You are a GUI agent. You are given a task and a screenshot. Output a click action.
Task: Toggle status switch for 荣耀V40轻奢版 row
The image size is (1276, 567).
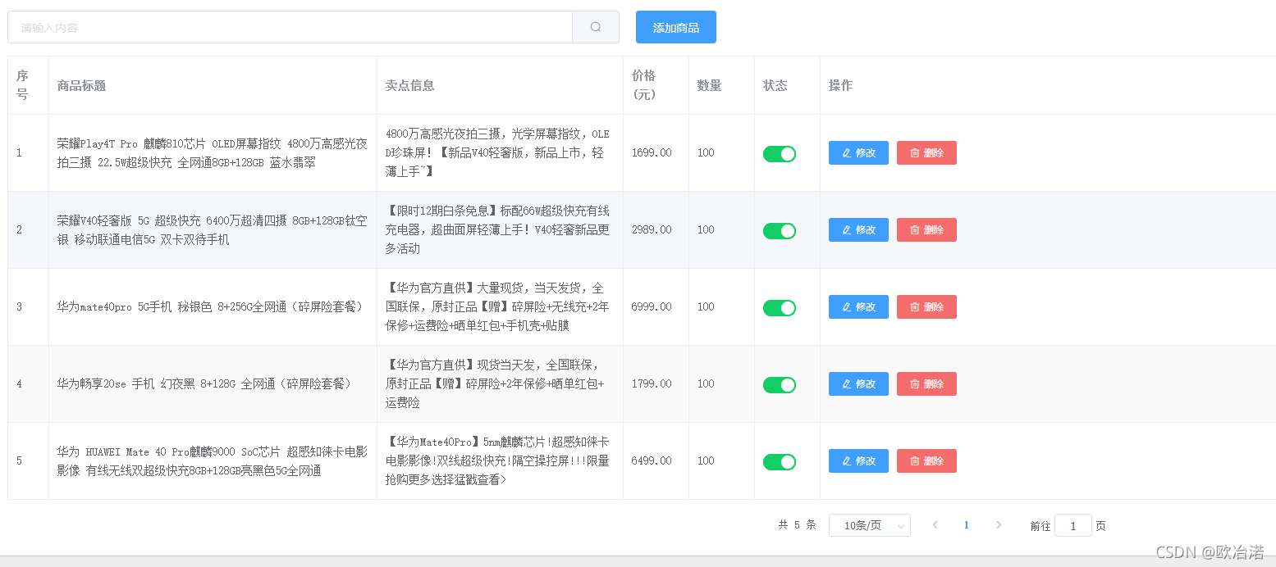(780, 231)
